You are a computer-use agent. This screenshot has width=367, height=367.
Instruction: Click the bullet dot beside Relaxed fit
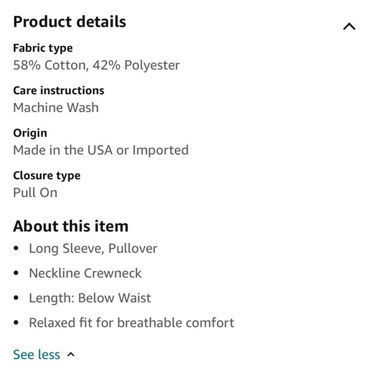16,323
